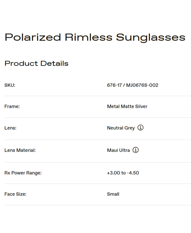Select the 676-17 SKU number
191x233 pixels.
point(114,85)
